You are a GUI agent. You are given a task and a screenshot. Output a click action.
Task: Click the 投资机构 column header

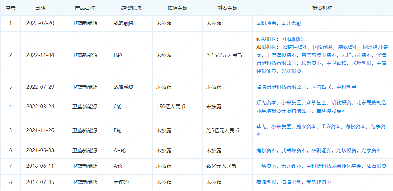322,8
